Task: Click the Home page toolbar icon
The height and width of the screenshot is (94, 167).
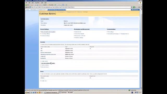Action: [40, 5]
